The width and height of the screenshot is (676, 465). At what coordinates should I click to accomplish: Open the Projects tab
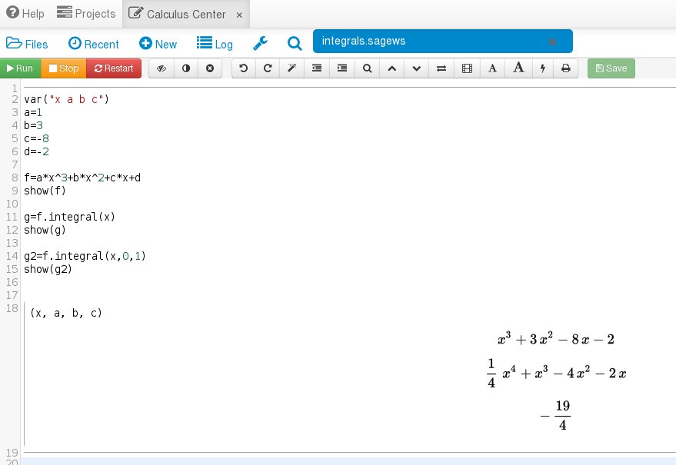(x=86, y=14)
